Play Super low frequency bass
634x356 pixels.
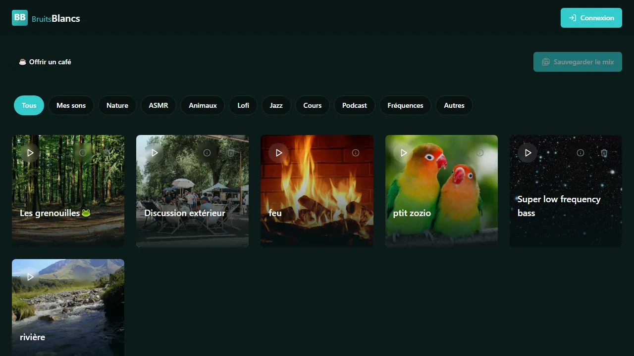(x=528, y=153)
